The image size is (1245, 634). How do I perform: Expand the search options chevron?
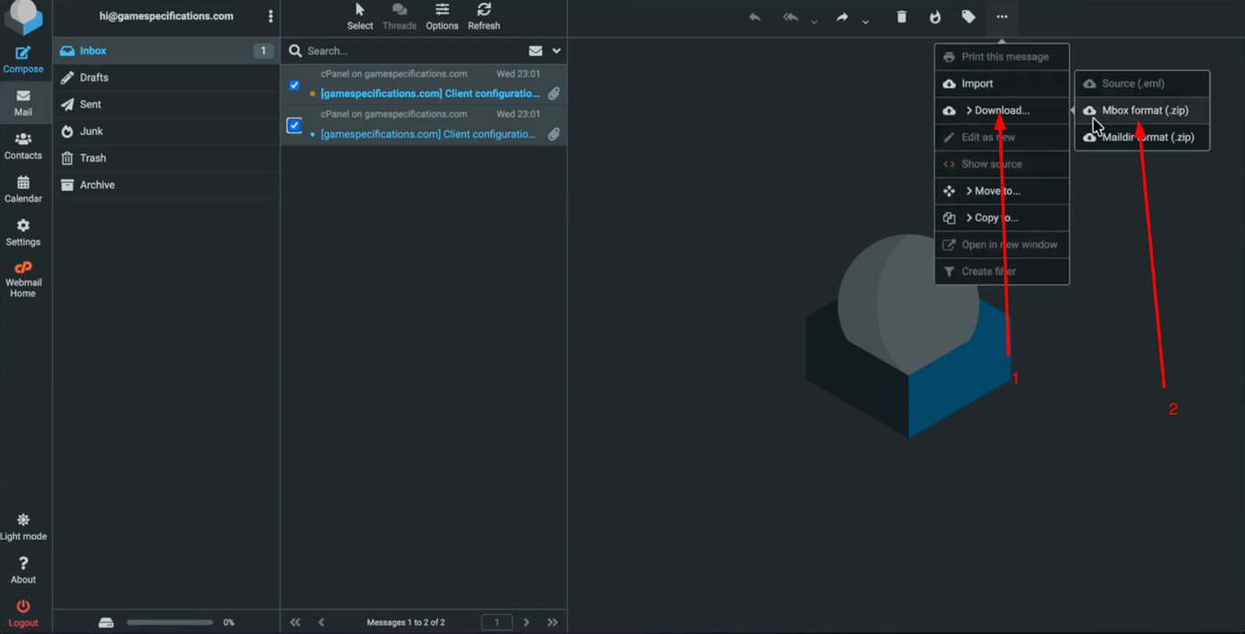(557, 52)
